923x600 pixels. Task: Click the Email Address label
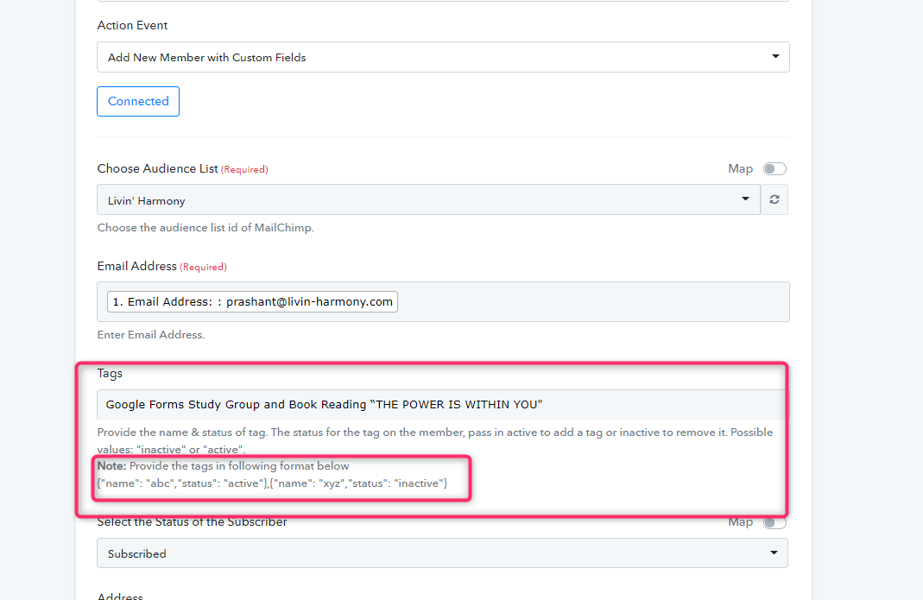click(137, 266)
